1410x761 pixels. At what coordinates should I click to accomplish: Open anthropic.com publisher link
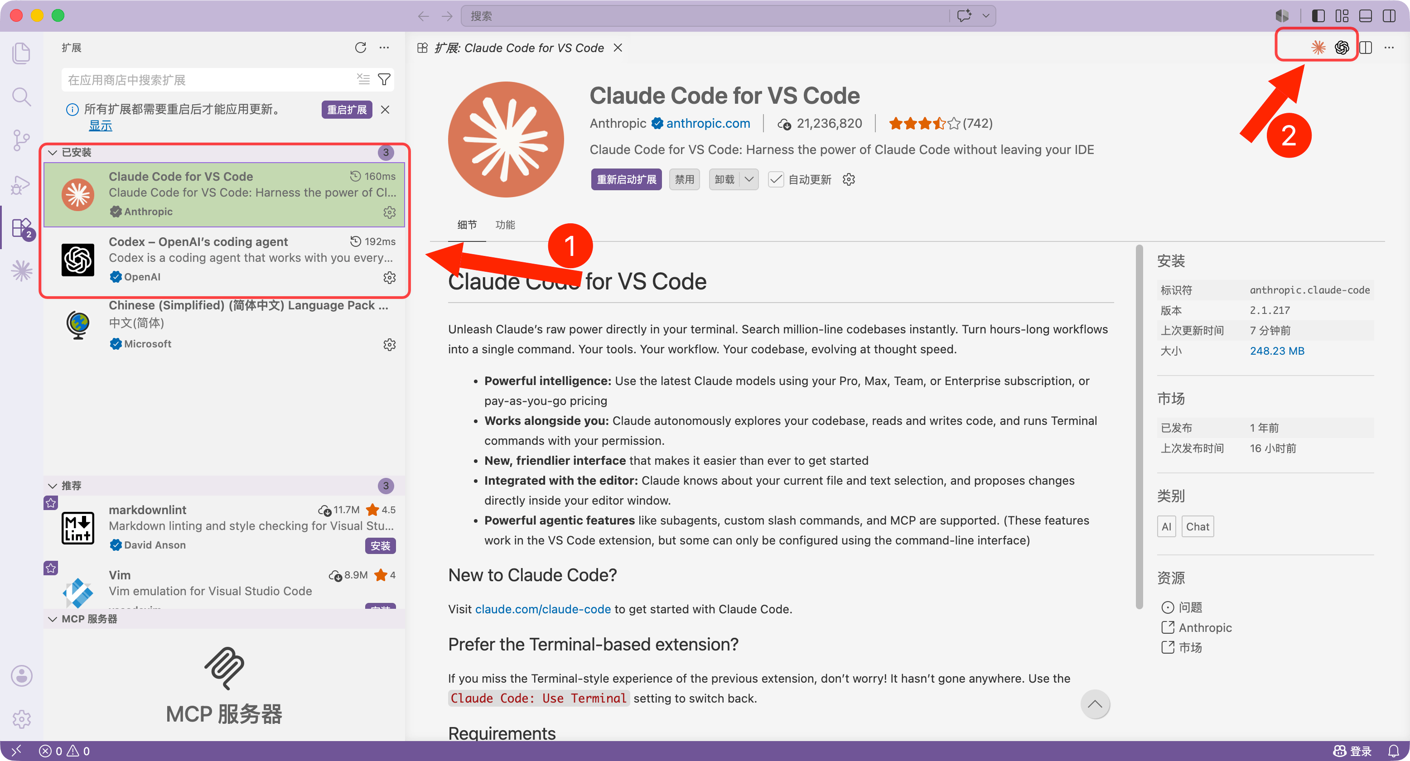[x=708, y=123]
